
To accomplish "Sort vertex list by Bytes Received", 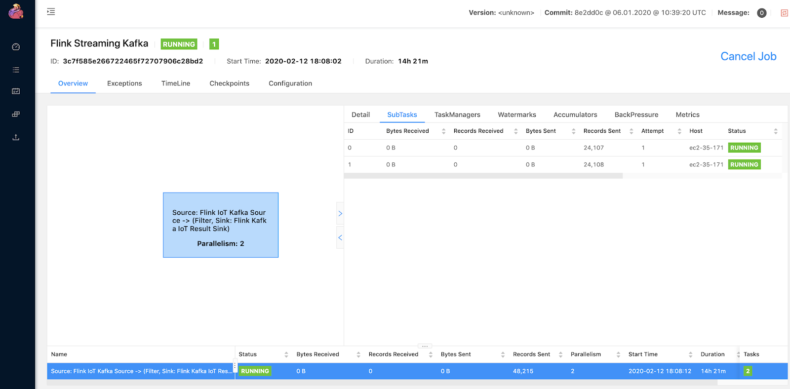I will [358, 354].
